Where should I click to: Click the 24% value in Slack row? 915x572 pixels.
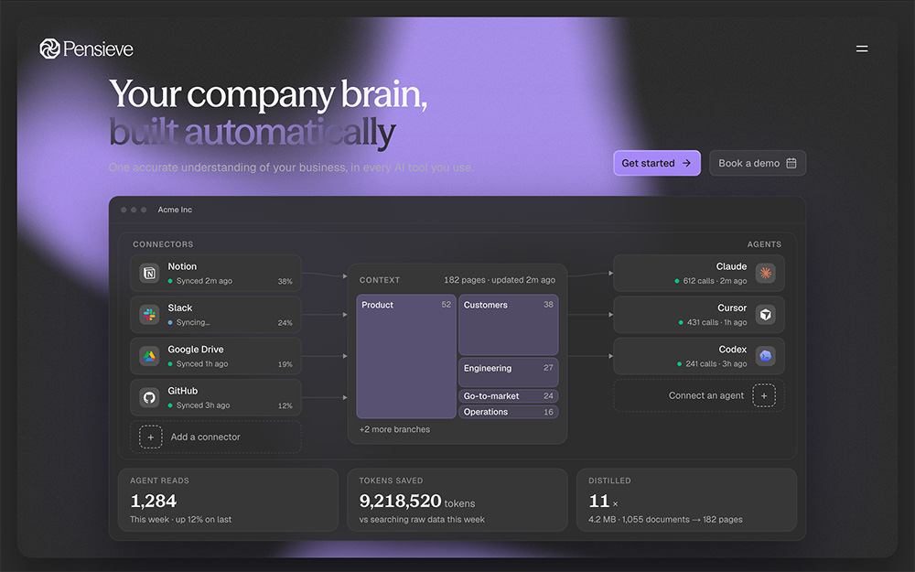coord(285,323)
